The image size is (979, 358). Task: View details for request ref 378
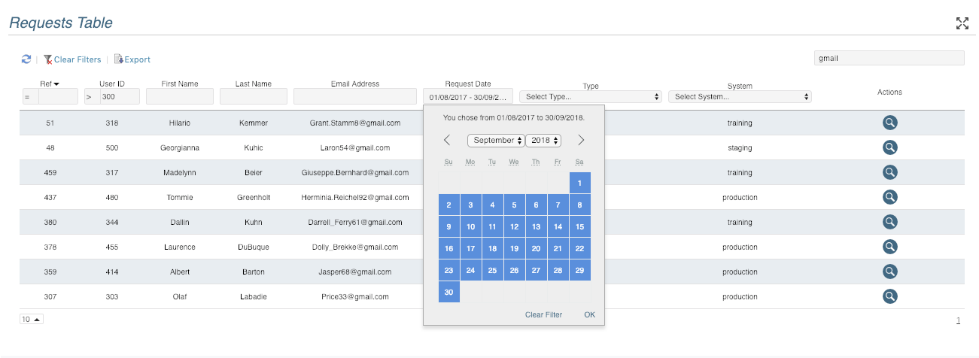pyautogui.click(x=889, y=247)
